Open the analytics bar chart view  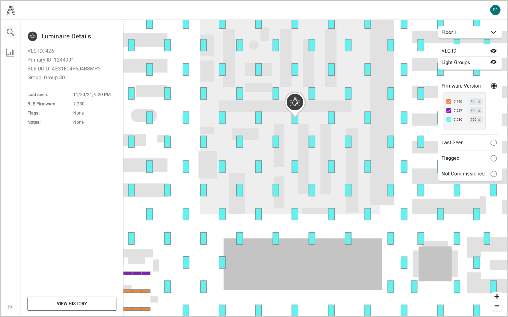[x=10, y=53]
